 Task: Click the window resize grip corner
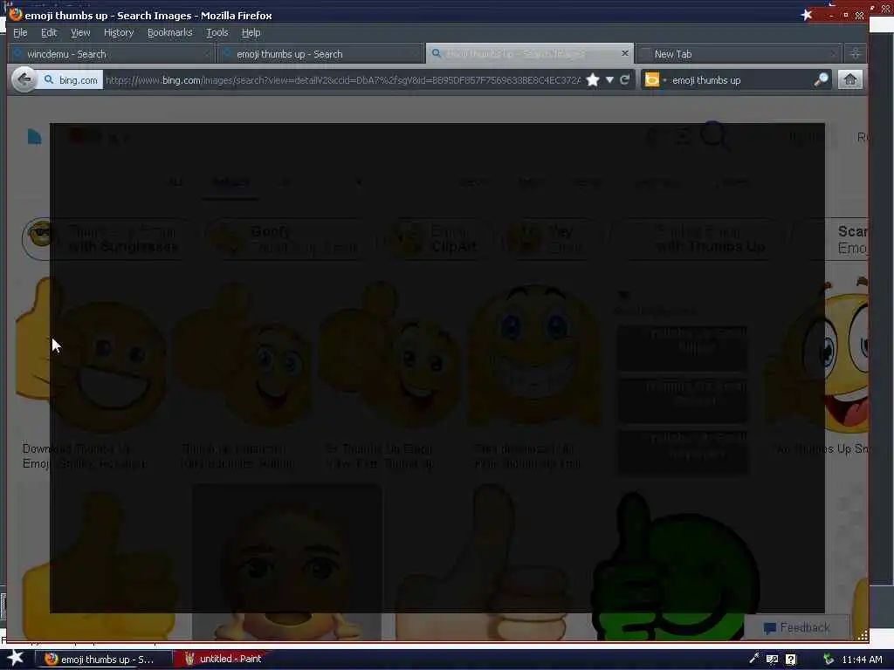coord(863,636)
